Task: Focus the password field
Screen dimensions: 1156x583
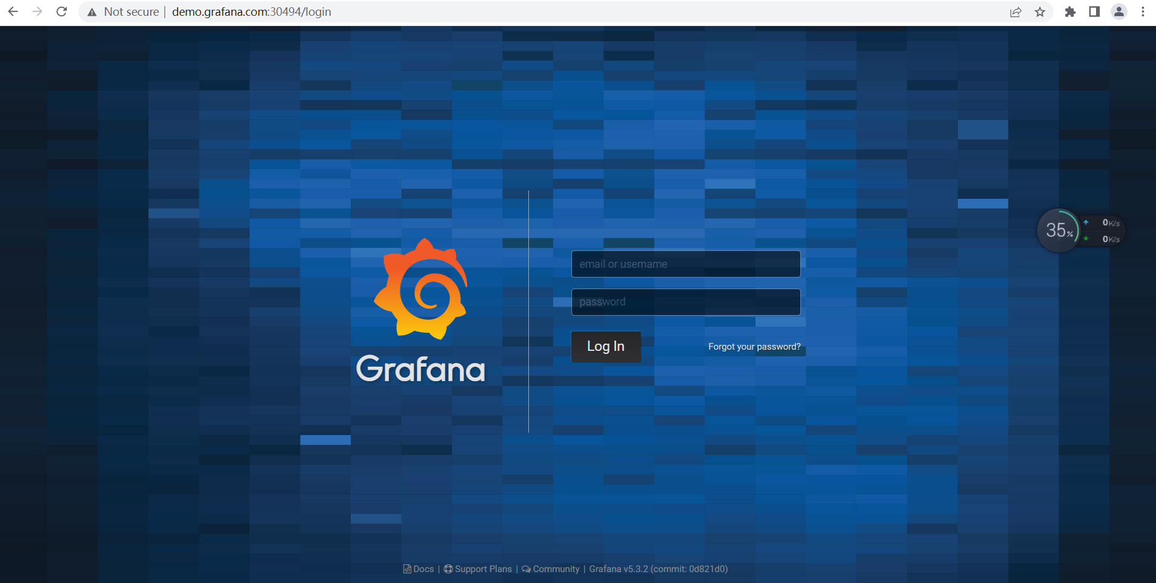Action: 685,302
